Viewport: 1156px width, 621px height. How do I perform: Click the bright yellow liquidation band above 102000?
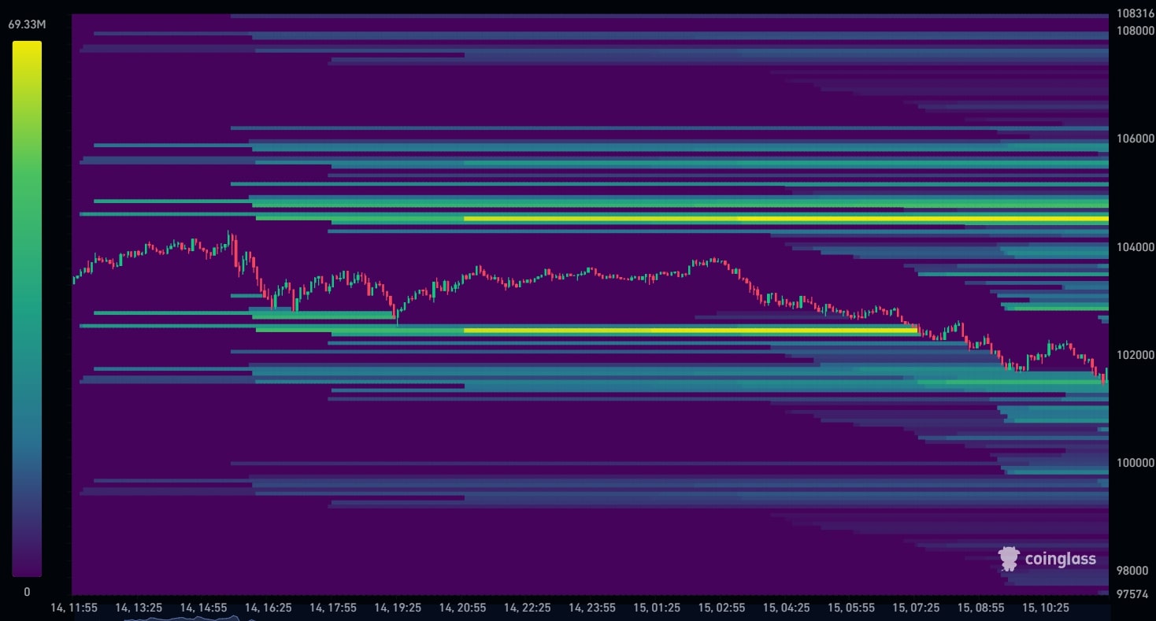point(691,331)
